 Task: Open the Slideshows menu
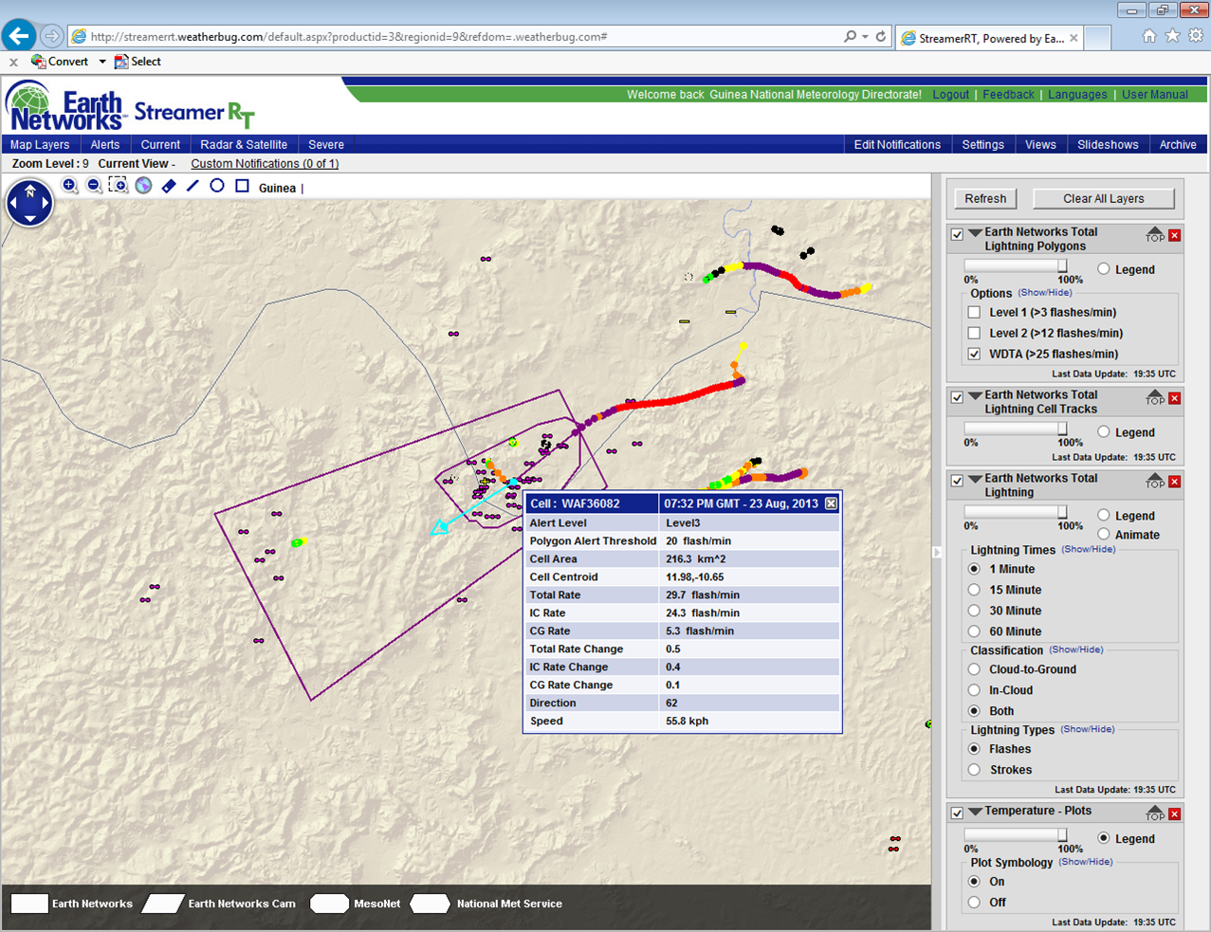point(1108,145)
